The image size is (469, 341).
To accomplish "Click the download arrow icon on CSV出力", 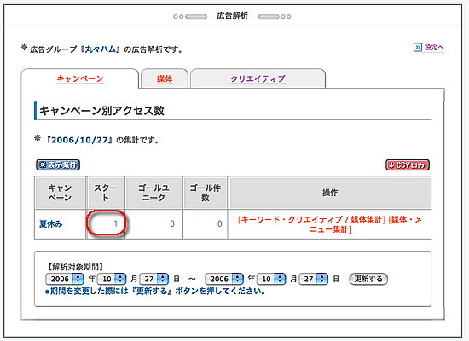I will click(391, 165).
